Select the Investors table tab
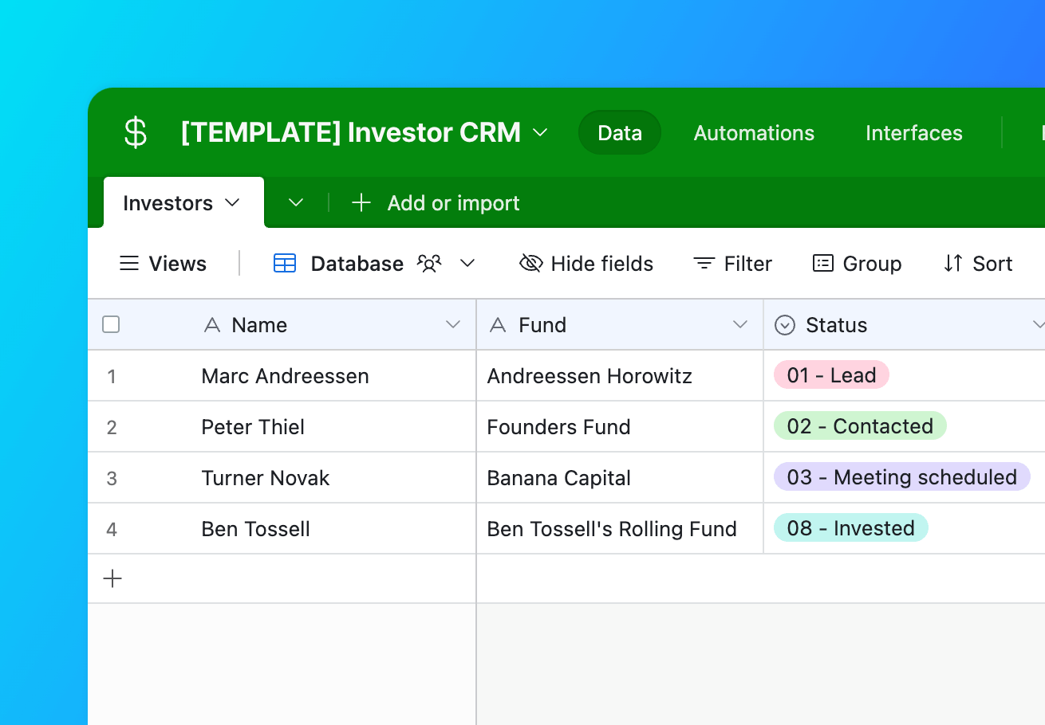 tap(183, 203)
